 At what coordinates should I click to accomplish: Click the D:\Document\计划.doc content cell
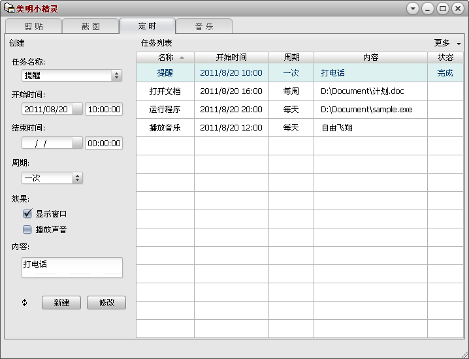click(370, 91)
